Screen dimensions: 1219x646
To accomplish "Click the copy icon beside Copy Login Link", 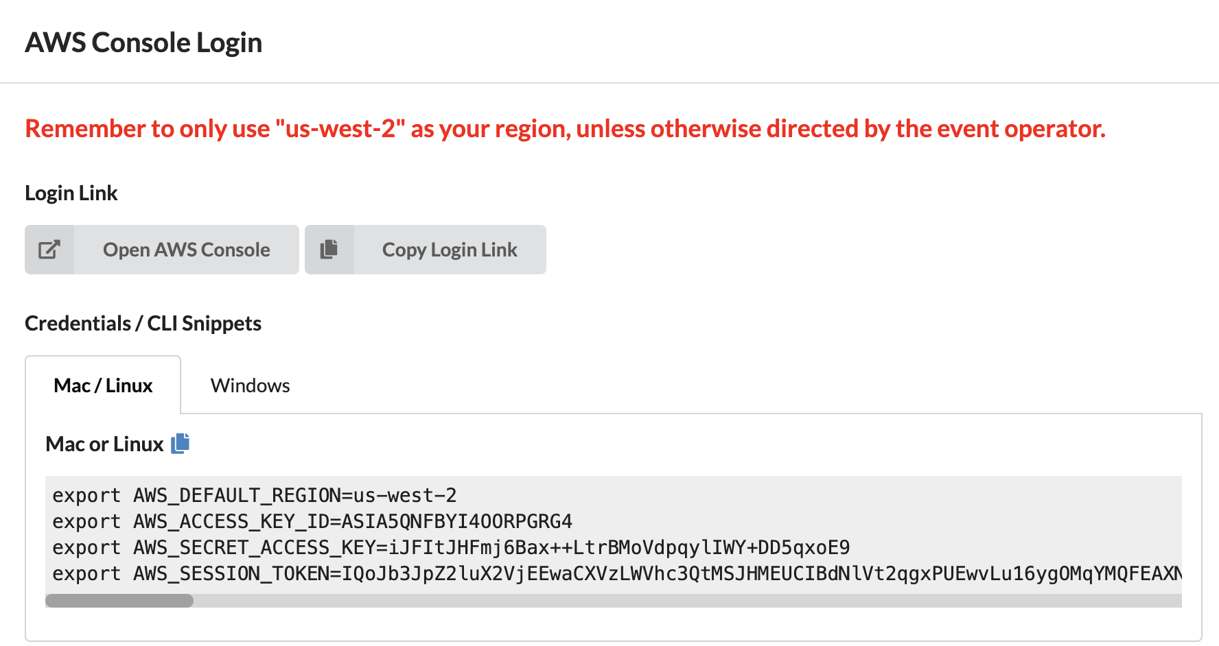I will tap(329, 250).
